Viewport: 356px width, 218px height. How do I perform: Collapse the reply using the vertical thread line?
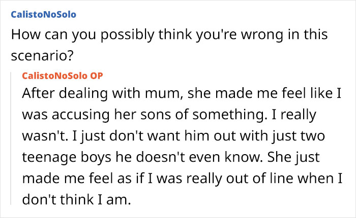tap(12, 137)
